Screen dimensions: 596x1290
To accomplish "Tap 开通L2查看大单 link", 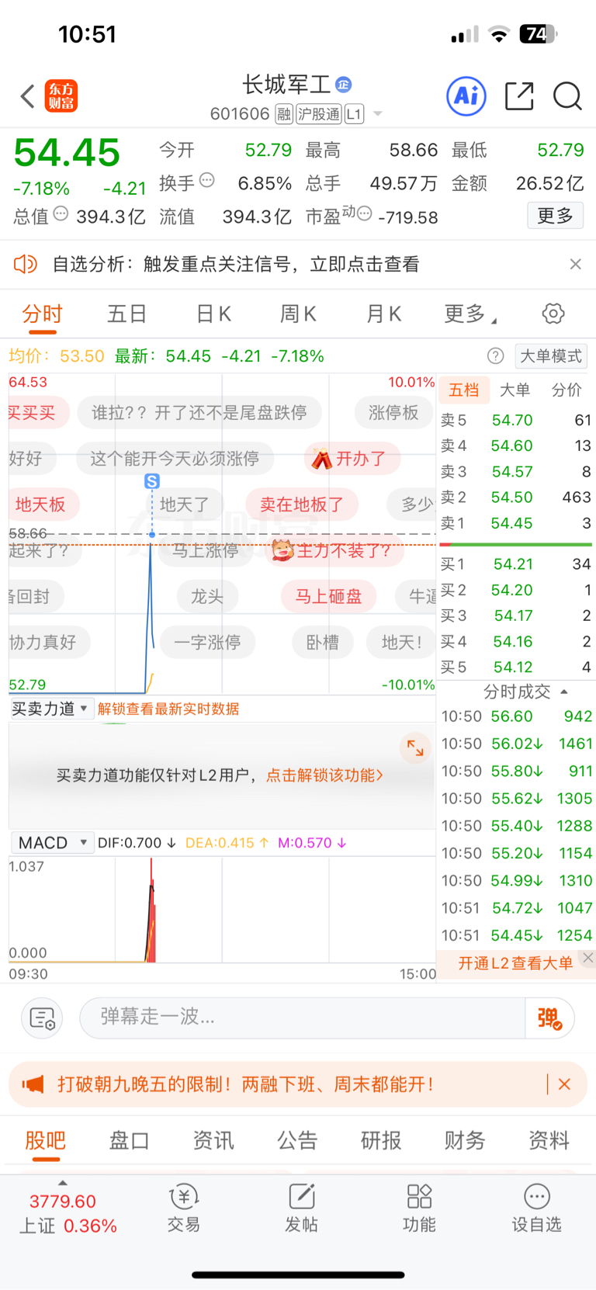I will [x=515, y=963].
